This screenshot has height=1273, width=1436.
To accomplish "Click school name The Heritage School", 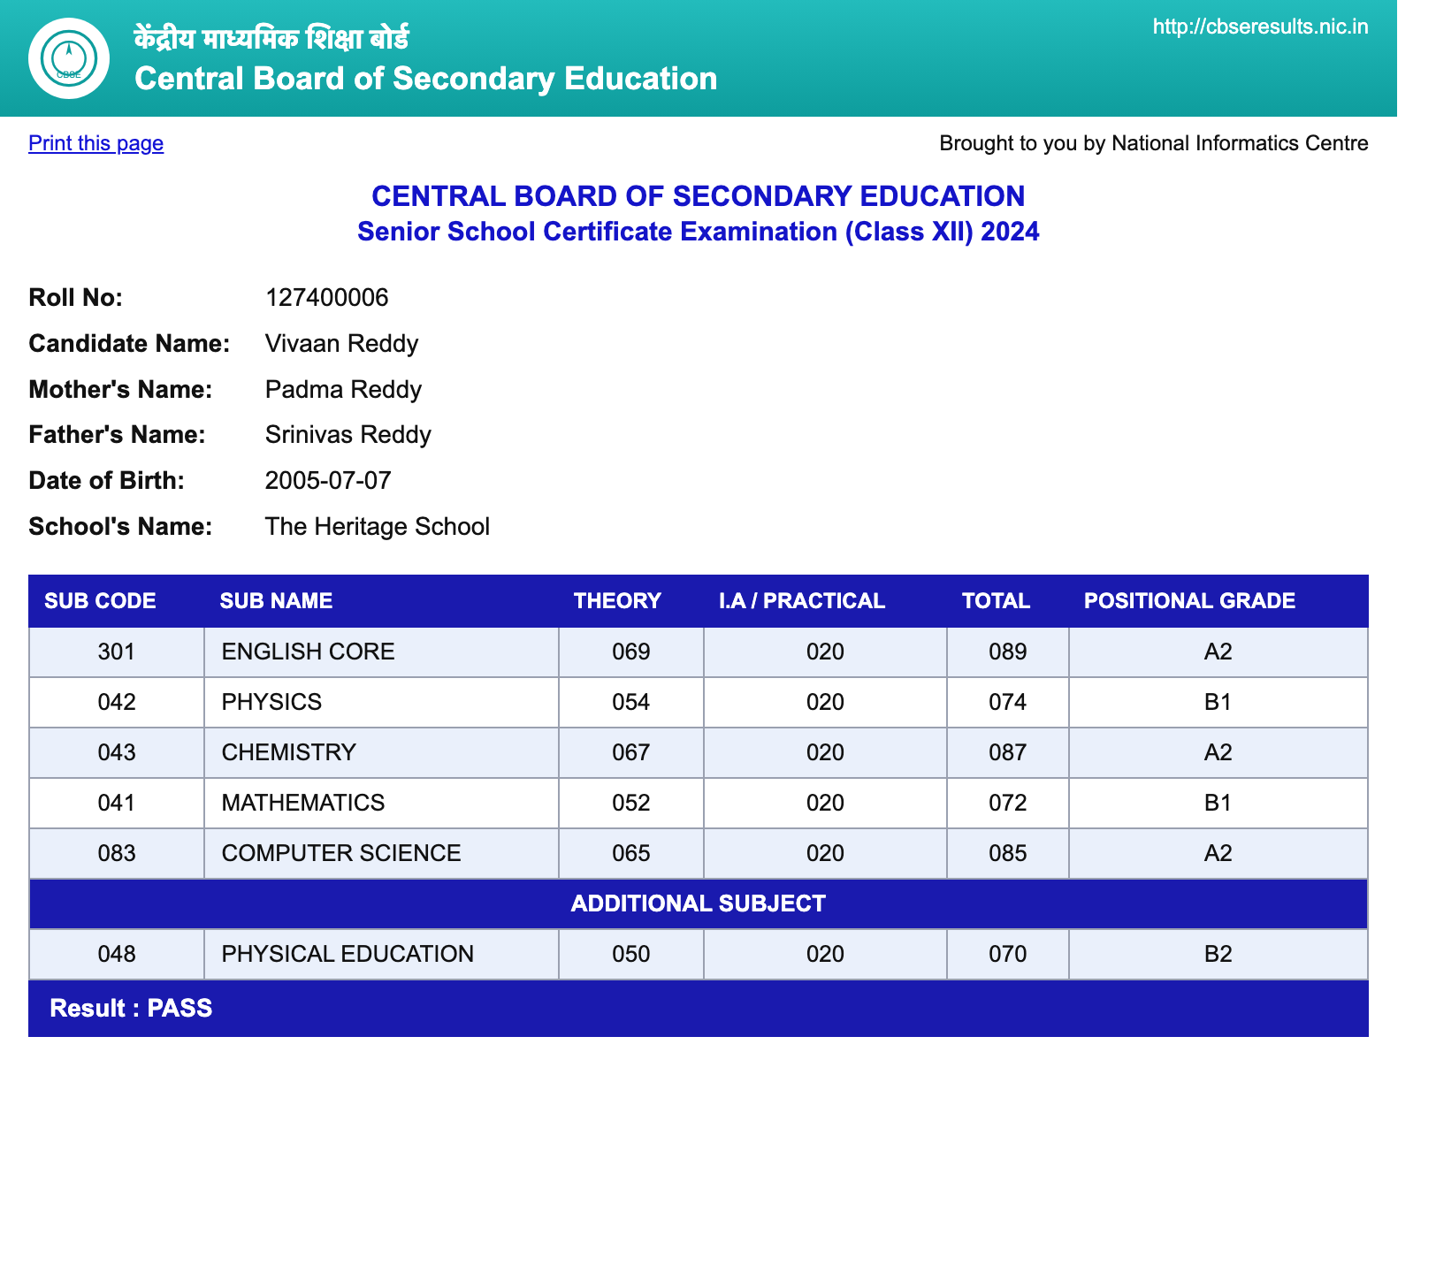I will [378, 527].
